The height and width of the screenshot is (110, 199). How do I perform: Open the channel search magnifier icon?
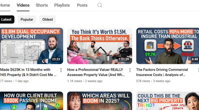click(x=99, y=5)
